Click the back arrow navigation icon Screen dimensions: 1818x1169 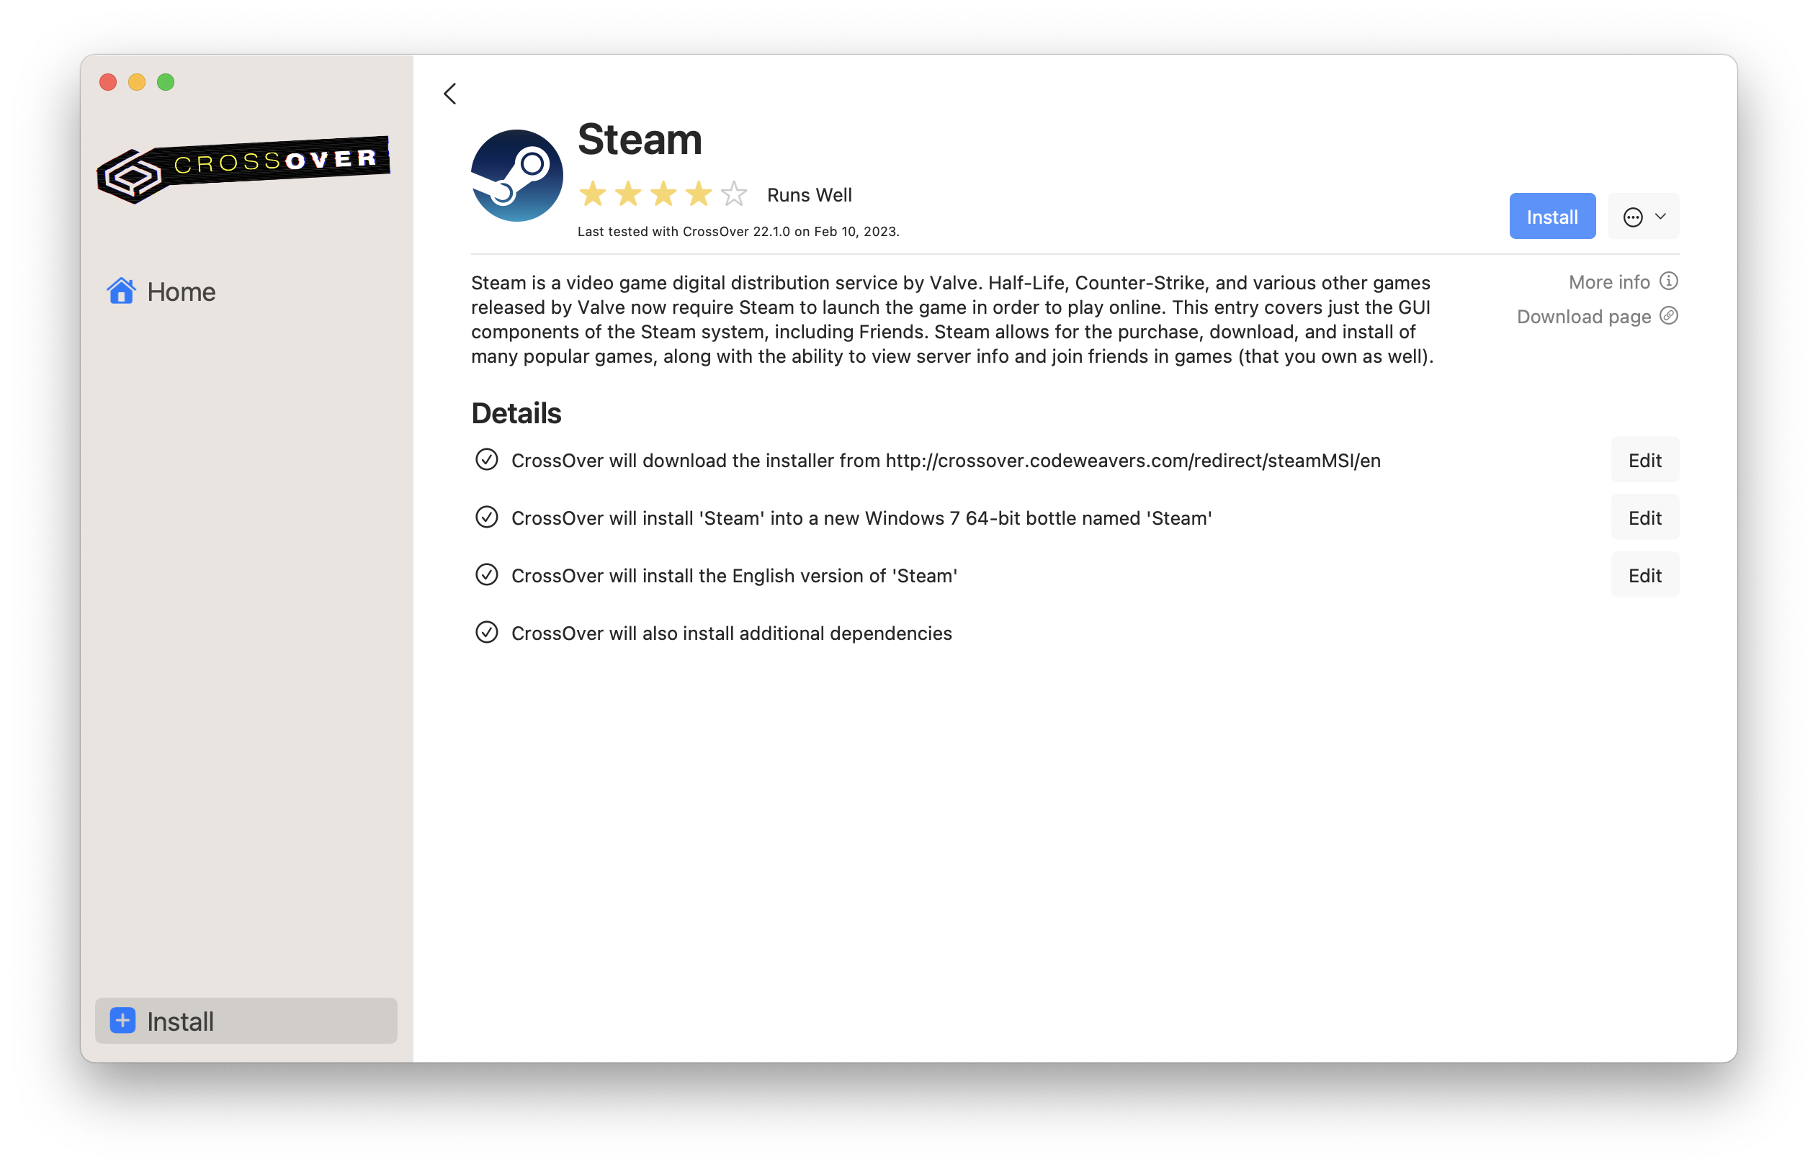coord(450,93)
